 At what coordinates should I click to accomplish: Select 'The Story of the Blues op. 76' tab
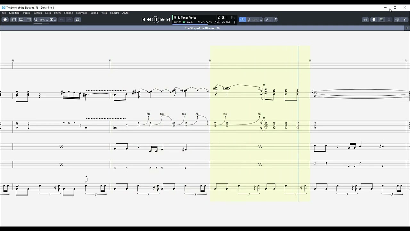pos(202,28)
